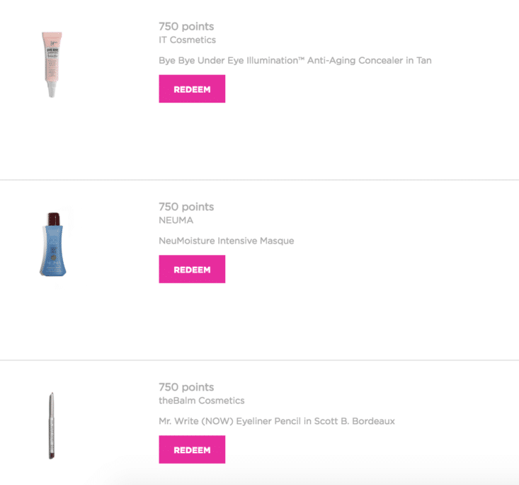The width and height of the screenshot is (519, 485).
Task: Click the NEUMA brand name
Action: point(176,220)
